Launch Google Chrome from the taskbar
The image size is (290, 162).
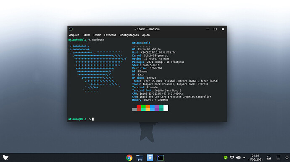click(129, 158)
